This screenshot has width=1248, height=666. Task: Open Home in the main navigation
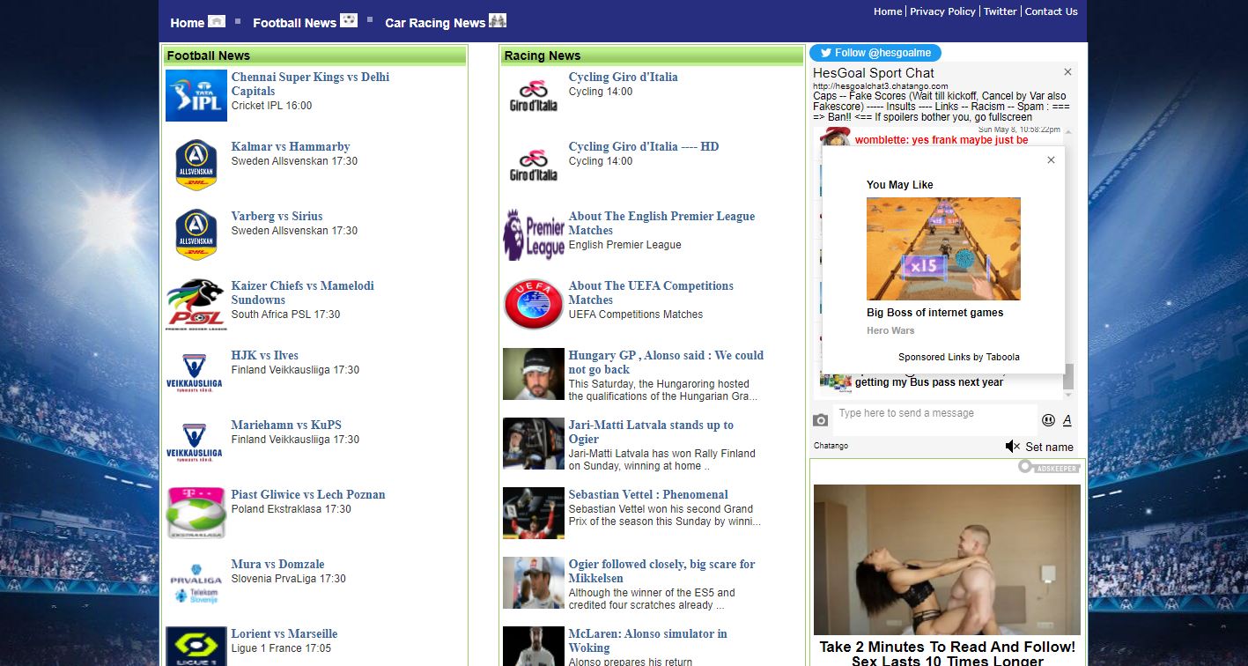coord(188,23)
